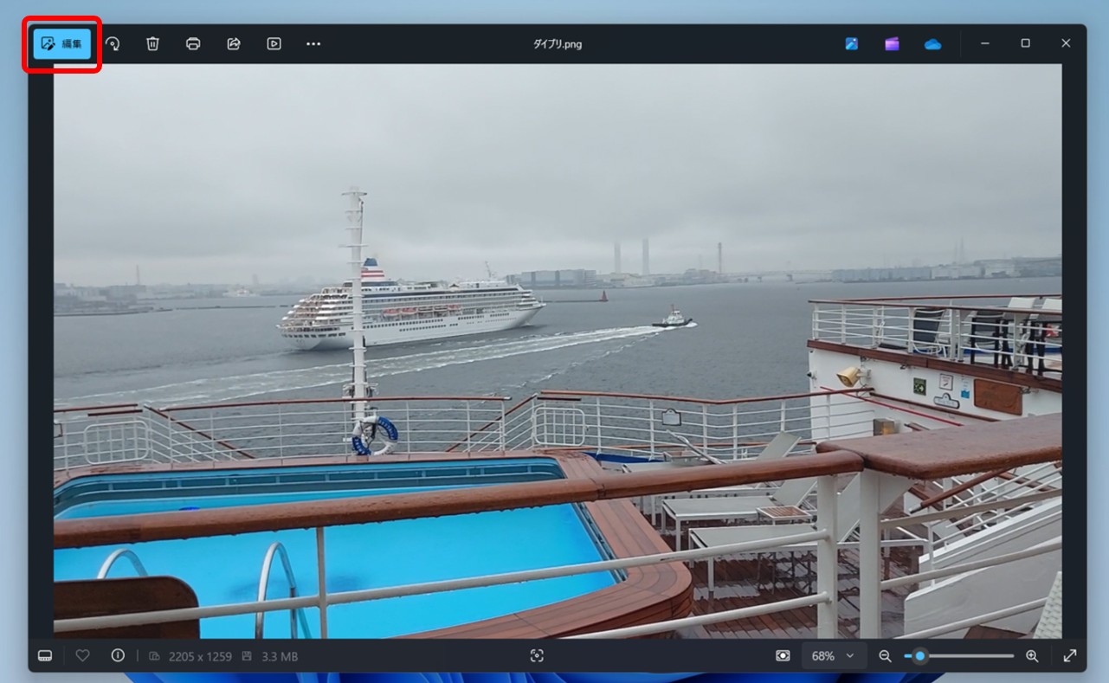1109x683 pixels.
Task: Start slideshow with the play icon
Action: point(274,43)
